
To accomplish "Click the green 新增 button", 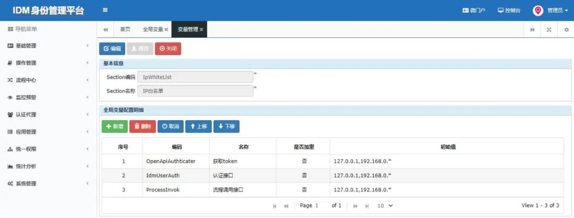I will (115, 127).
